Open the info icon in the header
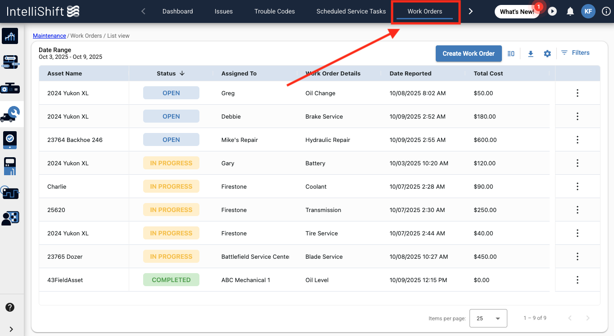 tap(606, 11)
